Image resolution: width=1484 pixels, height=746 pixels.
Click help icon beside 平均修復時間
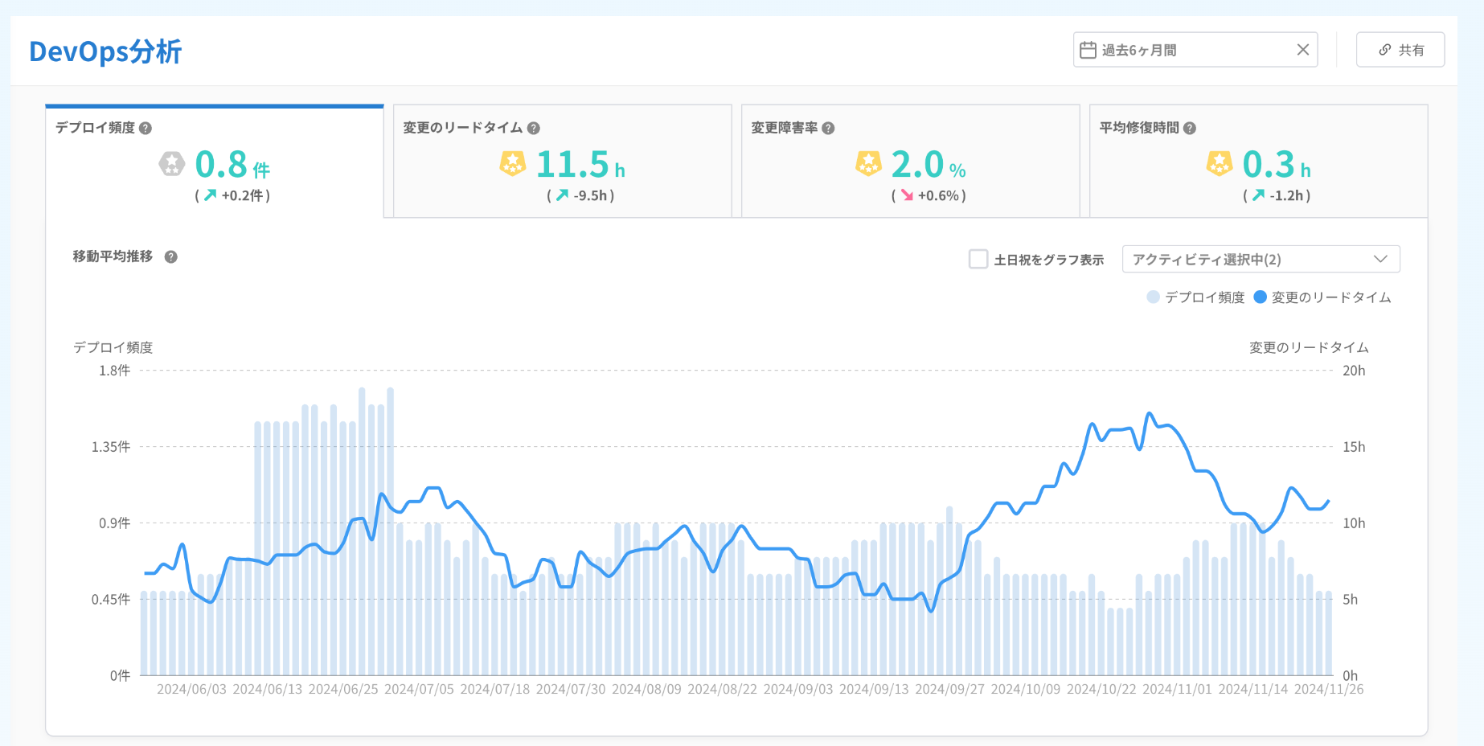click(x=1190, y=129)
